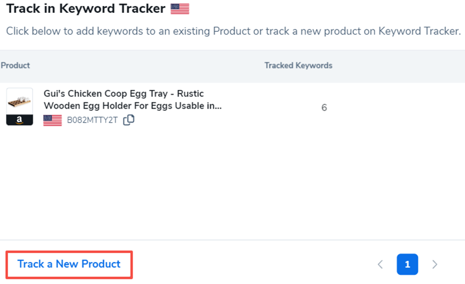The width and height of the screenshot is (465, 284).
Task: Click the US flag beside the heading
Action: 180,8
